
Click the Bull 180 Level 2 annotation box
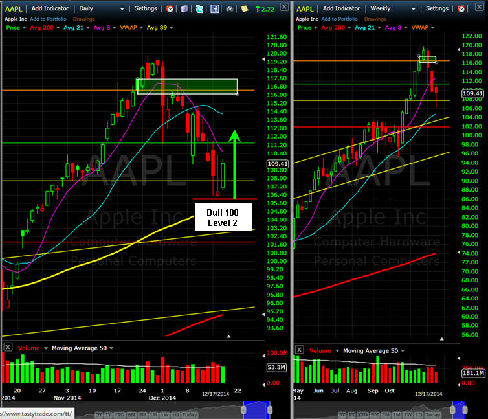click(223, 218)
